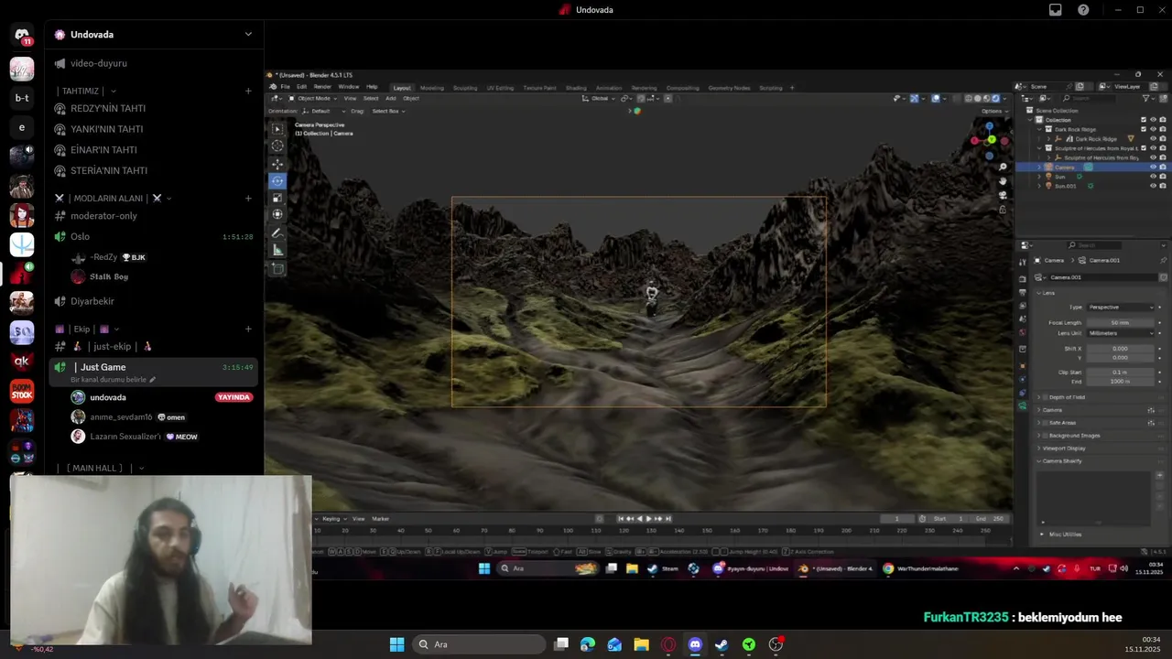Click the Windows Start button
The height and width of the screenshot is (659, 1172).
click(396, 644)
